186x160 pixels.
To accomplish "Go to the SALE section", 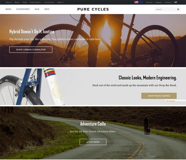I will (x=37, y=9).
